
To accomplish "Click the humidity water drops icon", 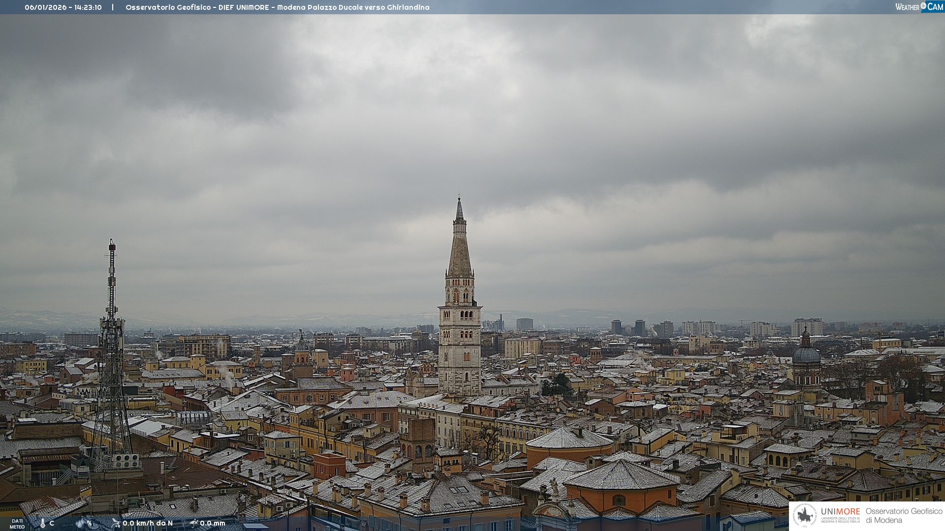I will (80, 524).
